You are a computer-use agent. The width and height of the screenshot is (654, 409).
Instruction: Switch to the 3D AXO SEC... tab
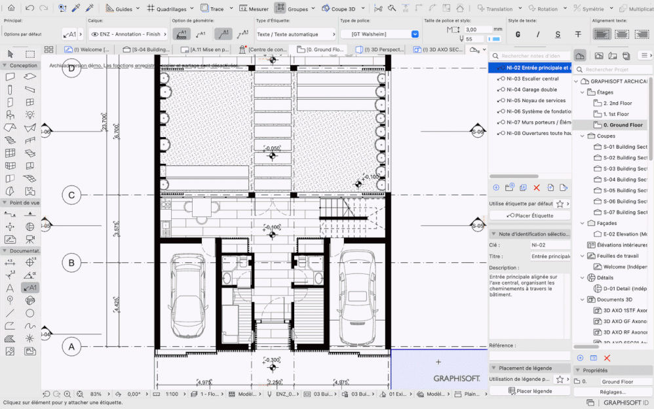438,49
